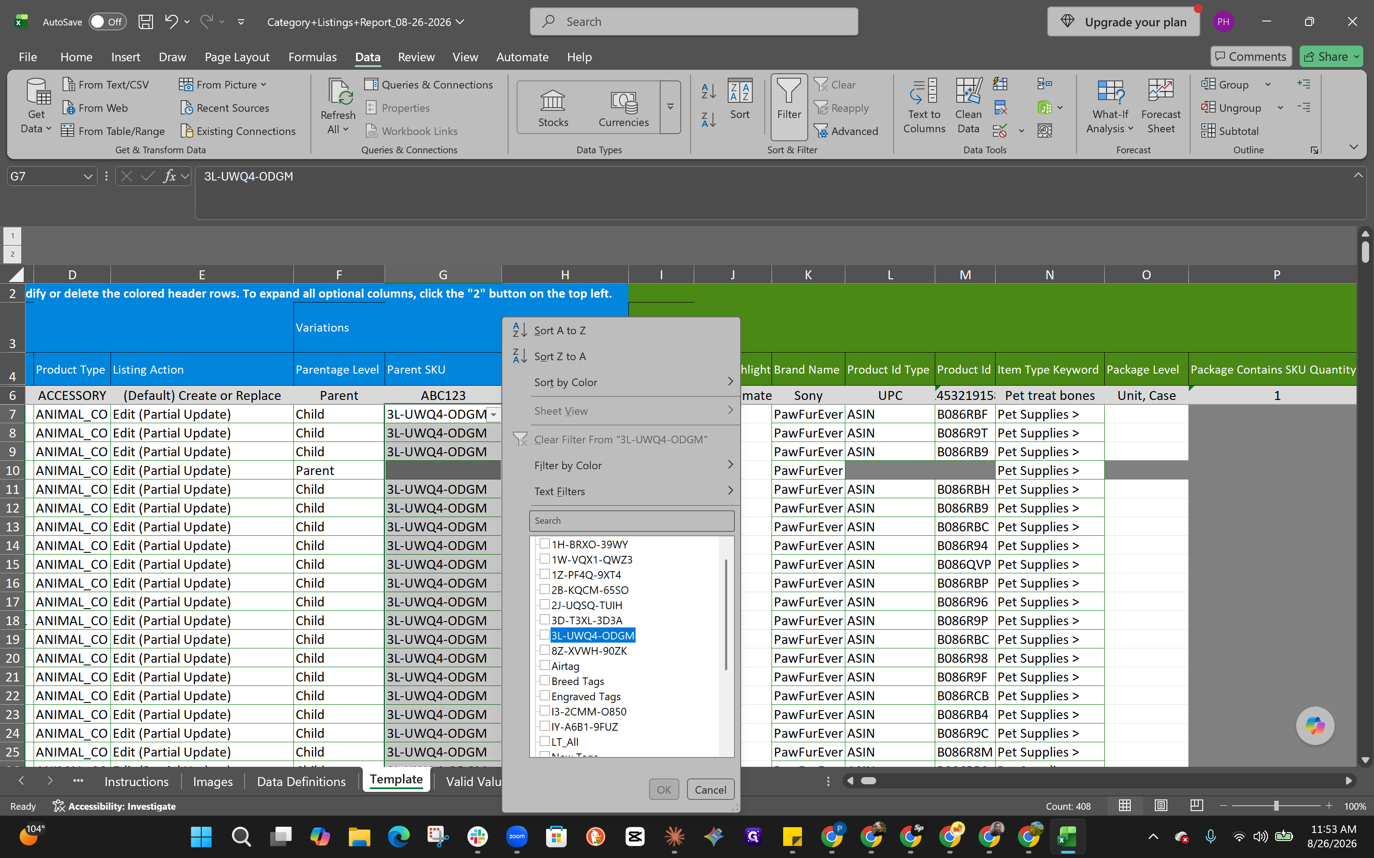Viewport: 1374px width, 858px height.
Task: Expand Filter by Color submenu
Action: (x=730, y=465)
